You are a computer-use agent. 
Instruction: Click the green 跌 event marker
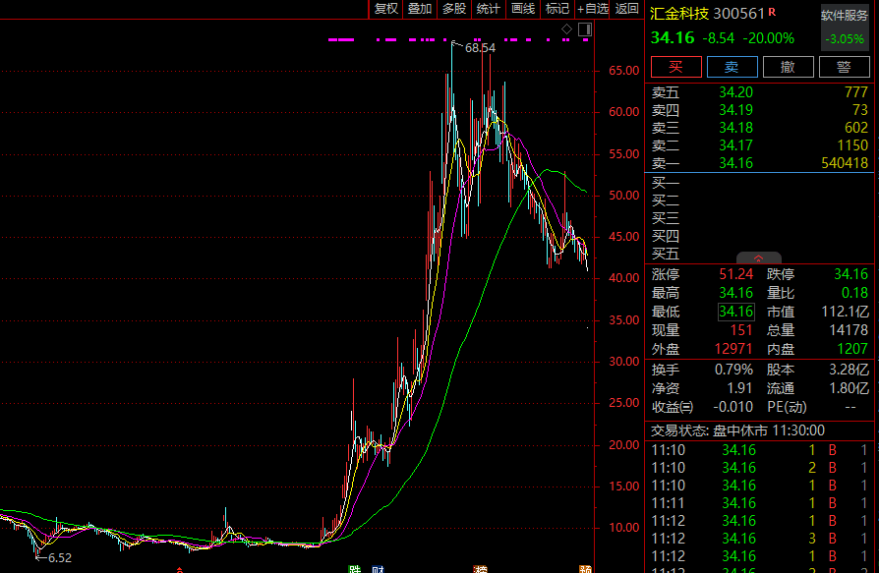354,569
